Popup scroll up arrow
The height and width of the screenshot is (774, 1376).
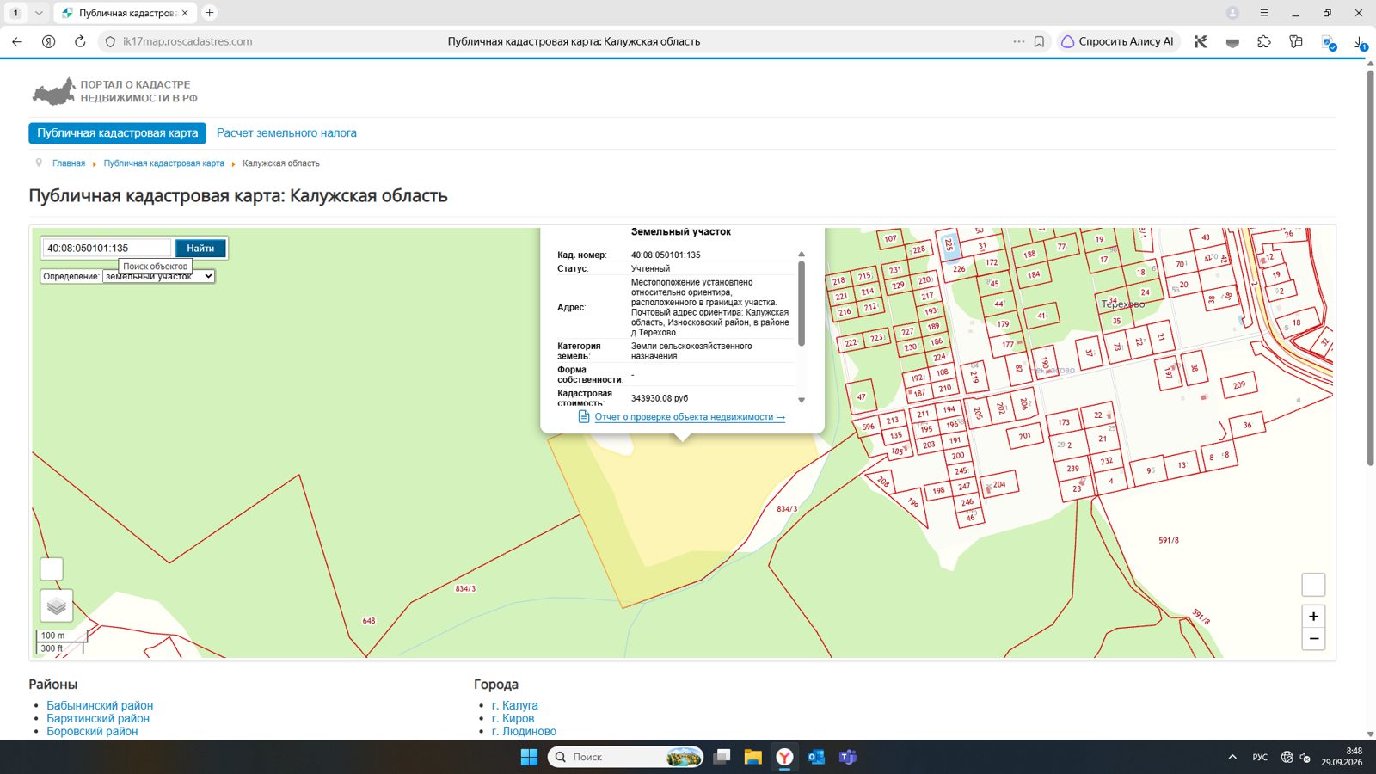[x=802, y=255]
